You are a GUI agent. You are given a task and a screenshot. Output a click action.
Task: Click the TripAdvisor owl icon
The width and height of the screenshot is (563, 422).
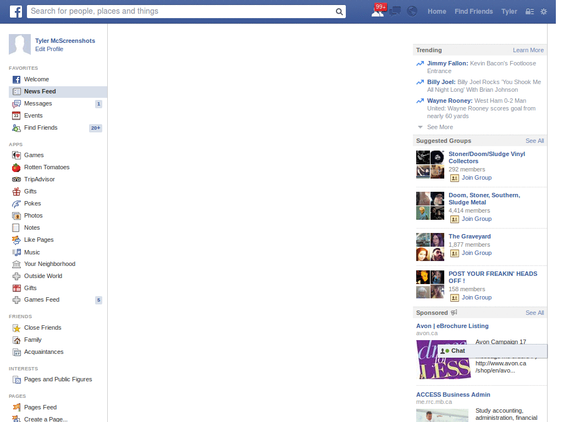click(x=16, y=180)
